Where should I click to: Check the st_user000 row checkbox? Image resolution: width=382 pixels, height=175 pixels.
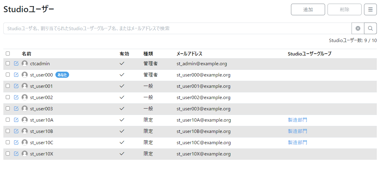pos(8,74)
